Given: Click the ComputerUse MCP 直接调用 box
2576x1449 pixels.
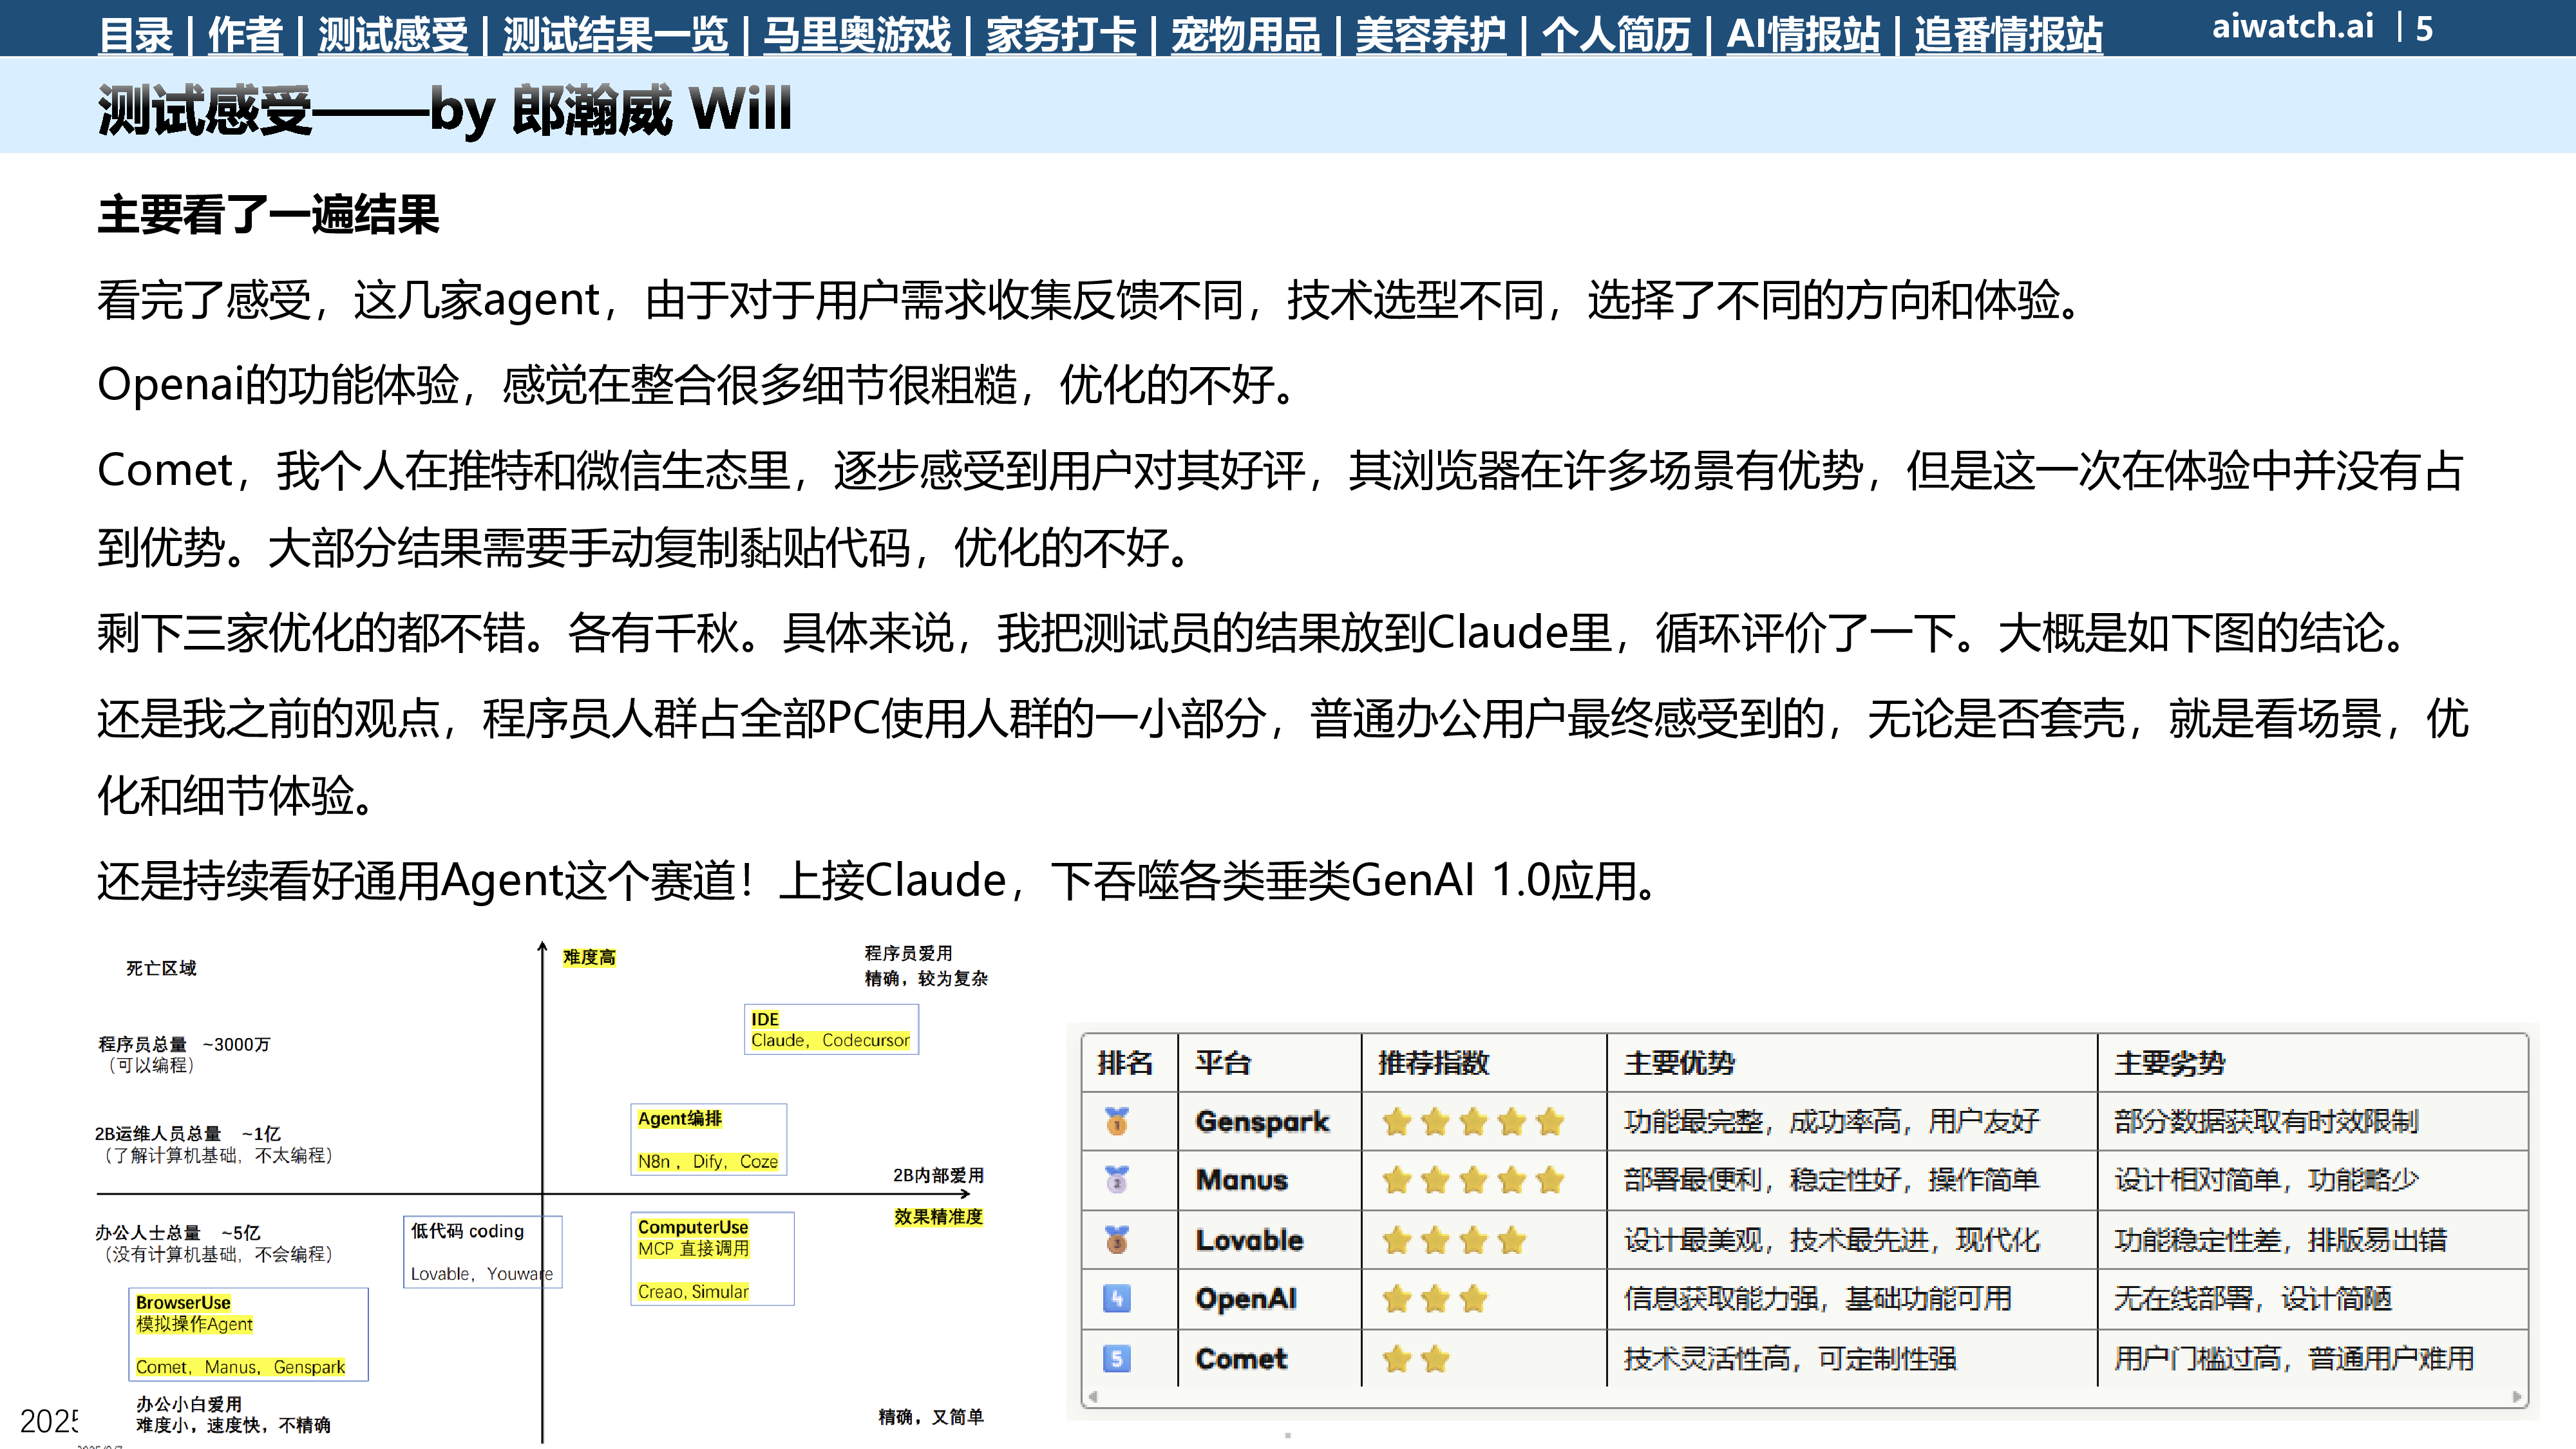Looking at the screenshot, I should coord(712,1259).
